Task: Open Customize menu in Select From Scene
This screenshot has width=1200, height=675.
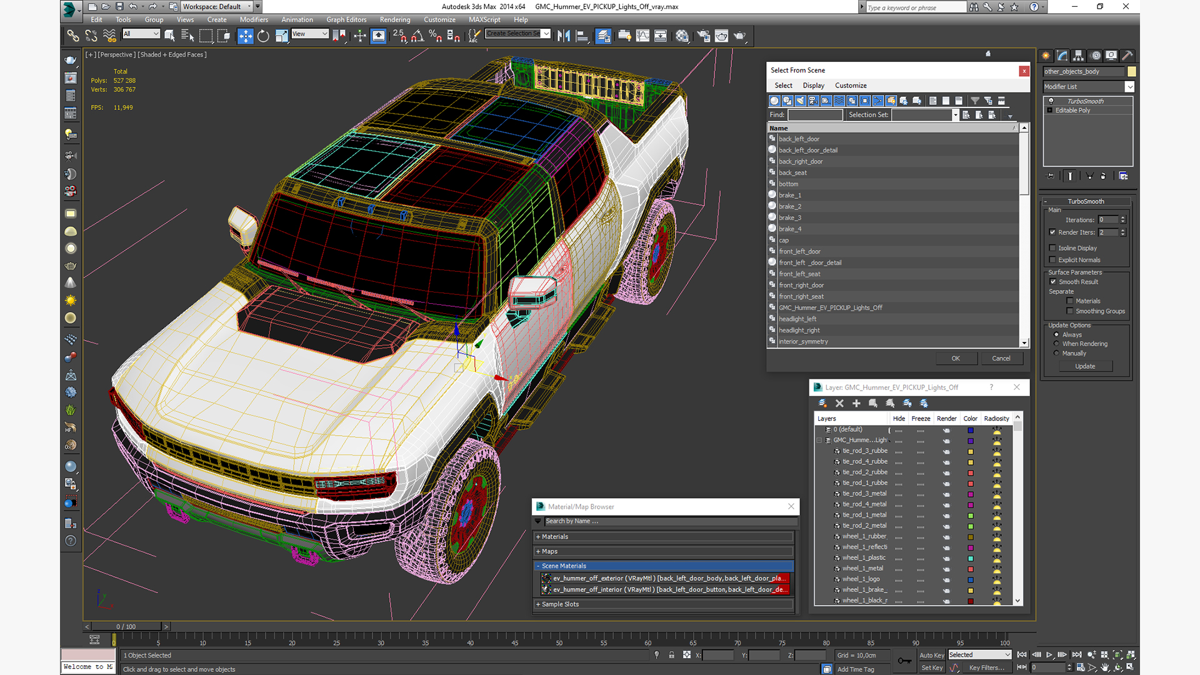Action: (851, 86)
